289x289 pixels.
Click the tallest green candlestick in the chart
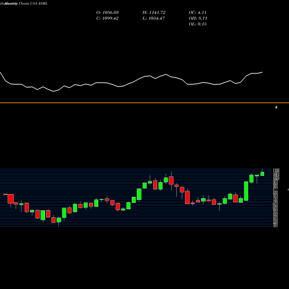pos(246,191)
